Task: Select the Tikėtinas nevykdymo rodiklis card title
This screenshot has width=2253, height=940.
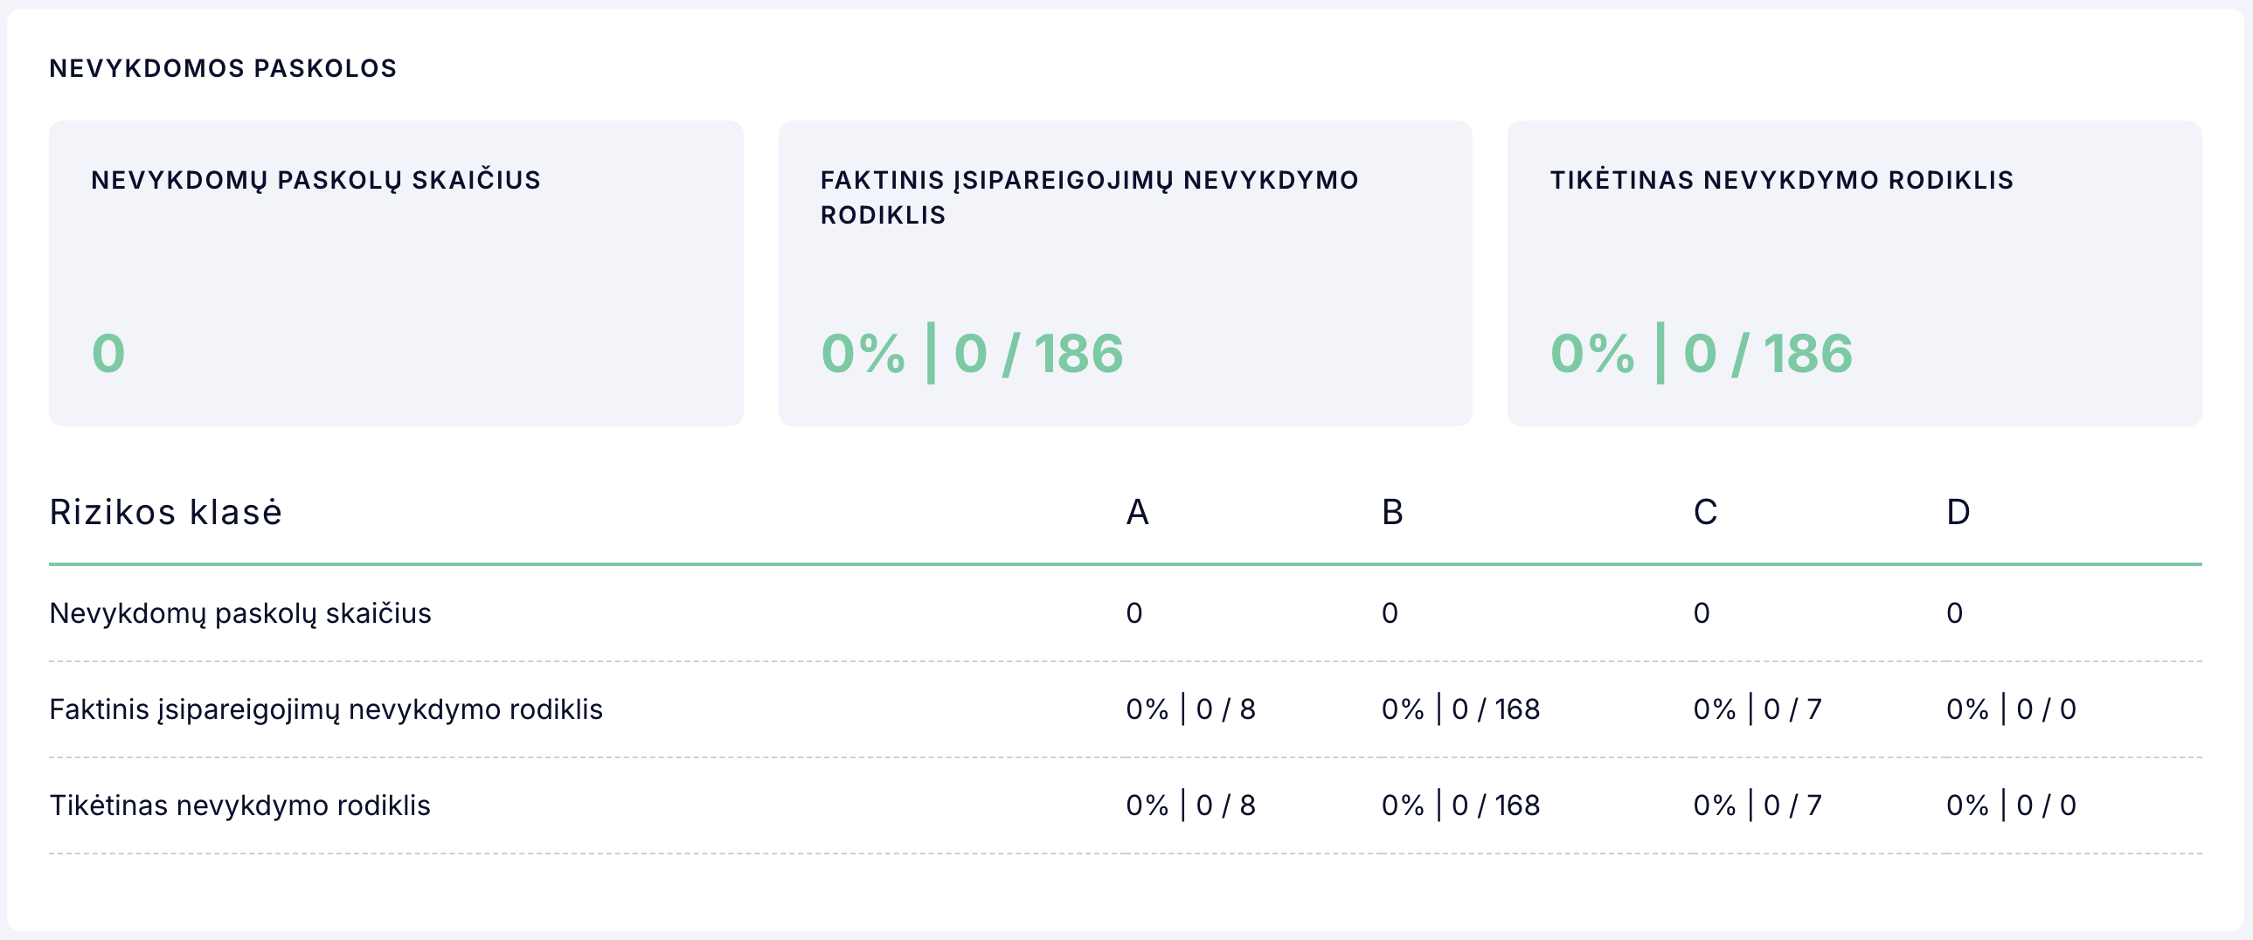Action: tap(1782, 180)
